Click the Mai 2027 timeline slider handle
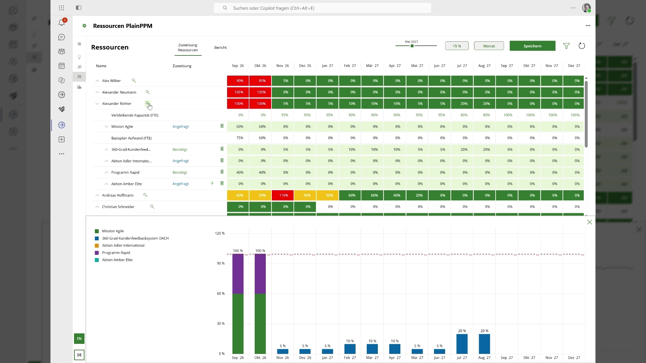646x363 pixels. 412,46
